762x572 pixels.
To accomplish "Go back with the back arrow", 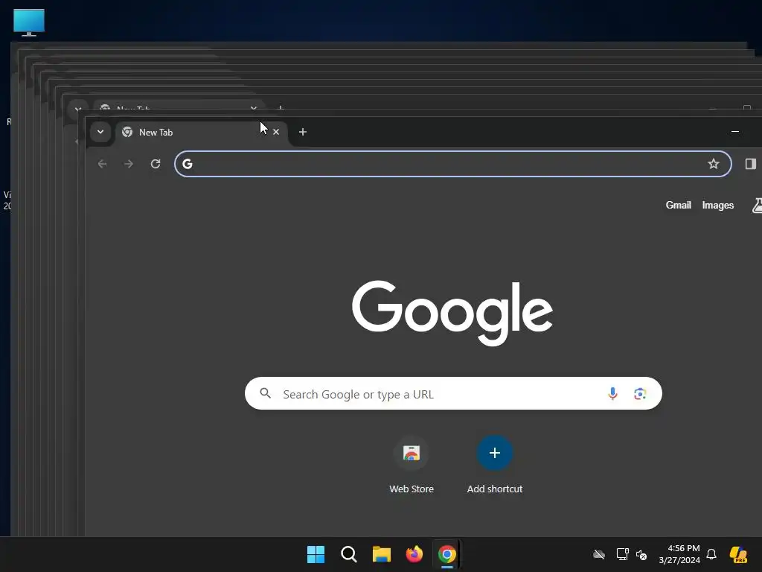I will 102,164.
